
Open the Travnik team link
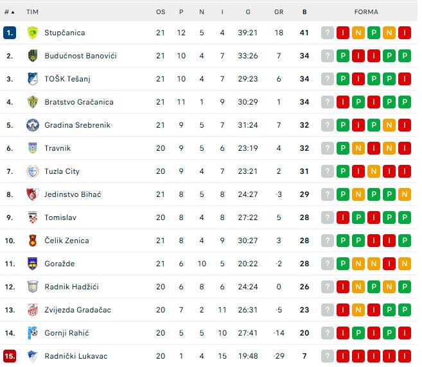[58, 148]
